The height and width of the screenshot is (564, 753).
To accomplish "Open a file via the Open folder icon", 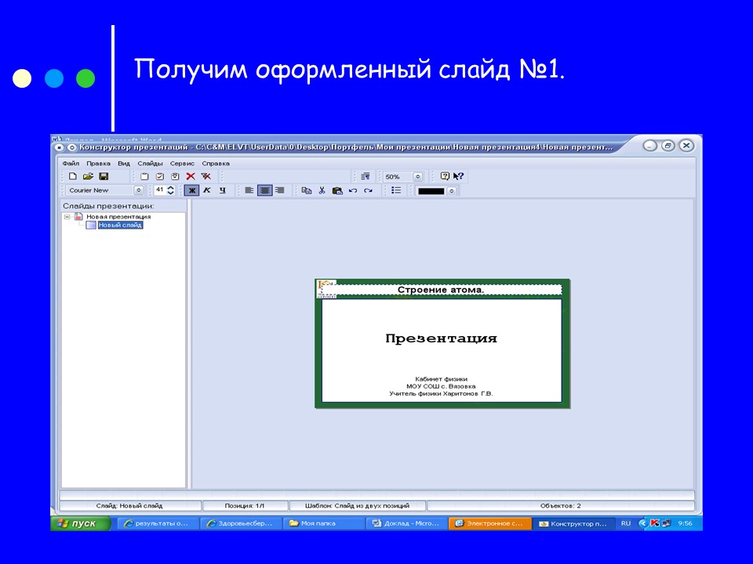I will point(87,176).
